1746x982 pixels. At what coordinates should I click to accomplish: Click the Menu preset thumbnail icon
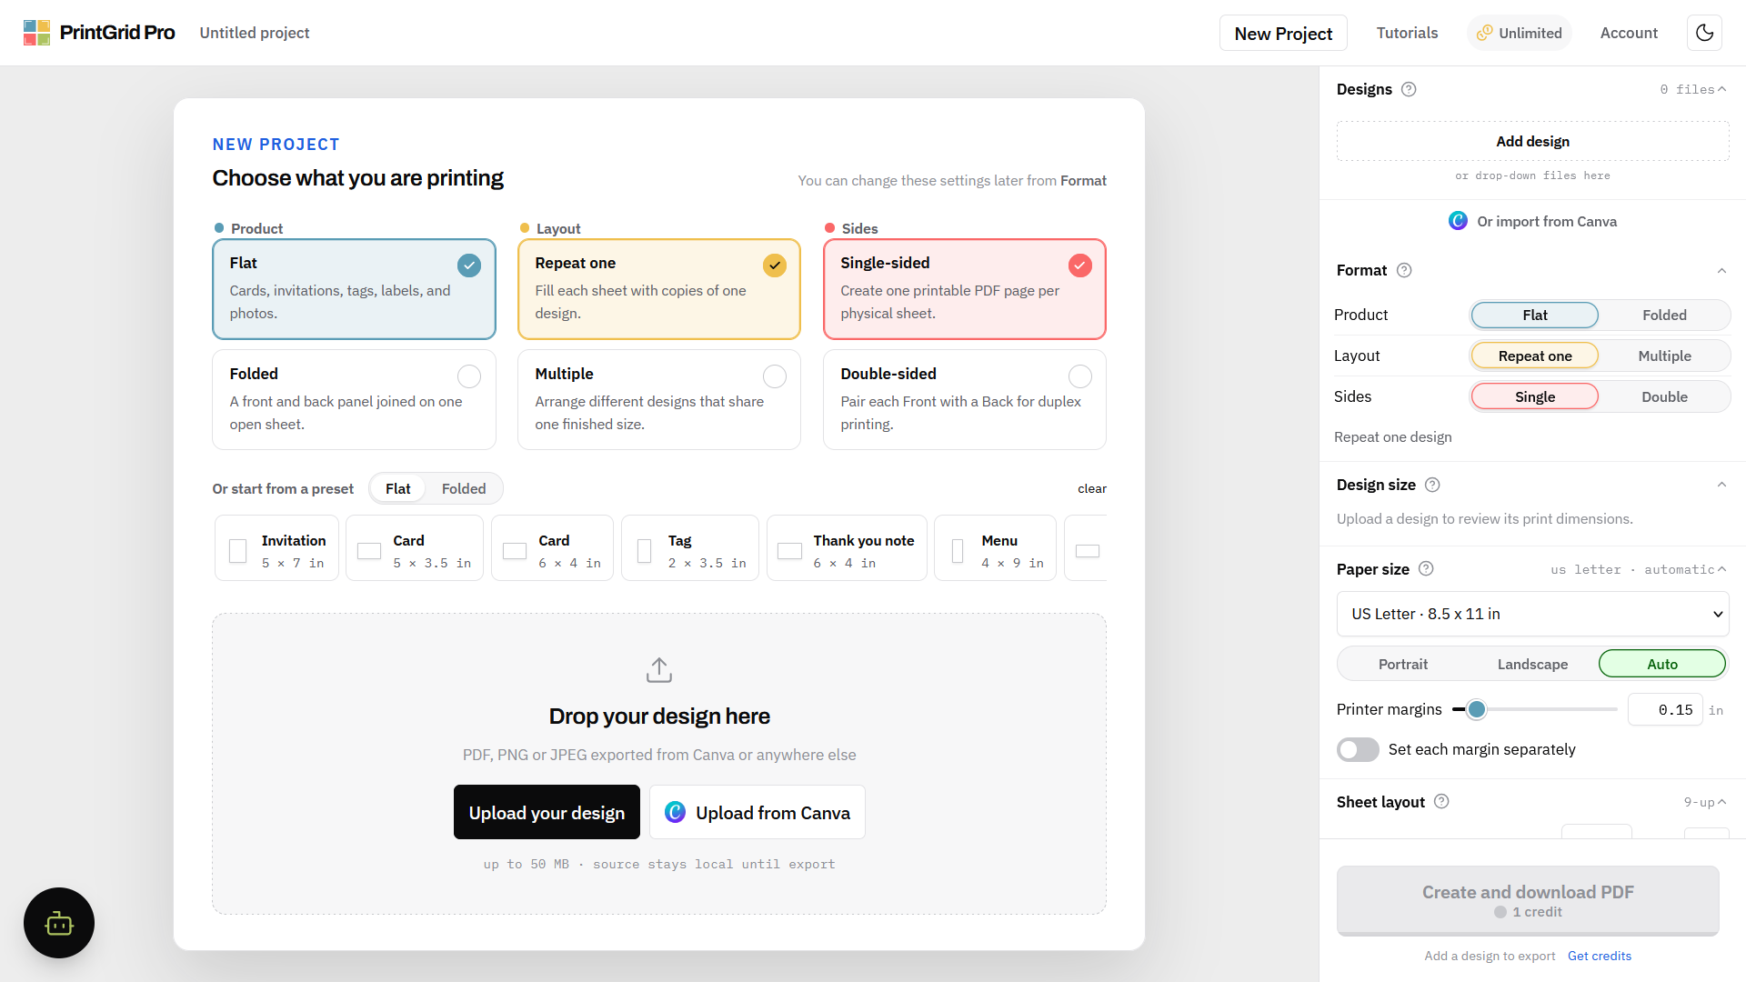coord(958,551)
